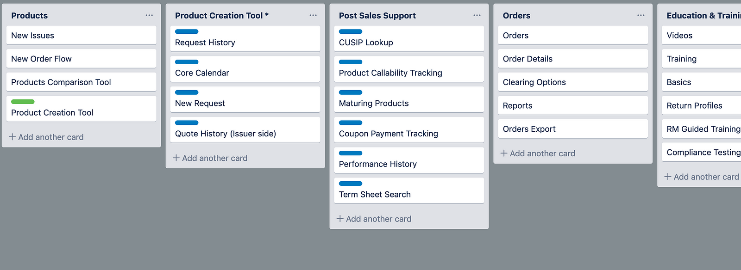Open the Products Comparison Tool card
This screenshot has width=741, height=270.
tap(81, 82)
